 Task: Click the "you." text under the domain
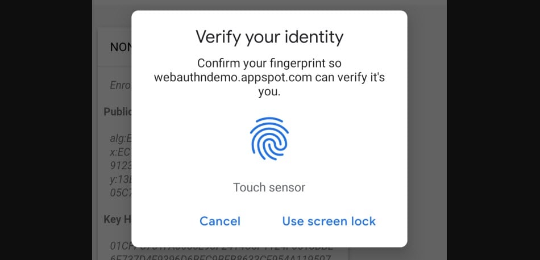[x=269, y=92]
